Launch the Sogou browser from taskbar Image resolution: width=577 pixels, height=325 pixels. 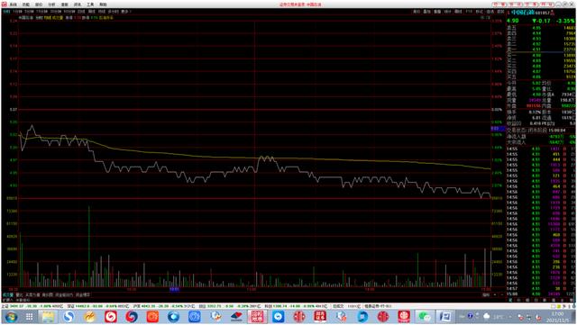(69, 316)
